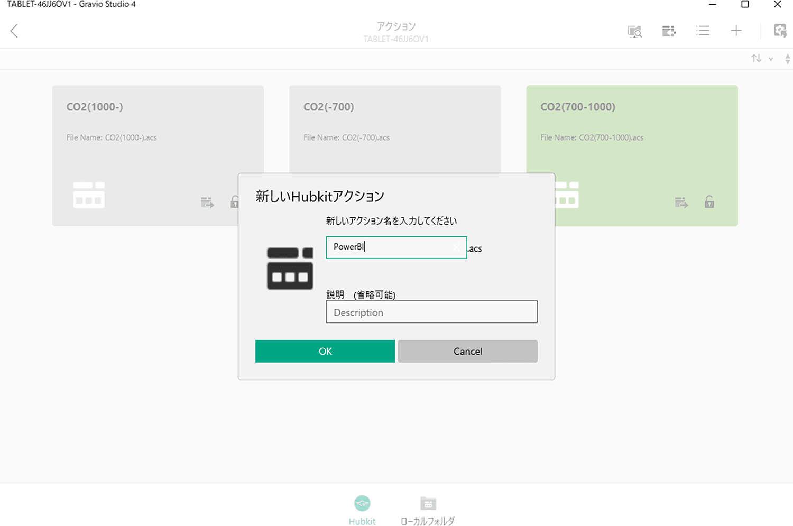The image size is (793, 526).
Task: Toggle the sort order arrows icon
Action: (x=757, y=58)
